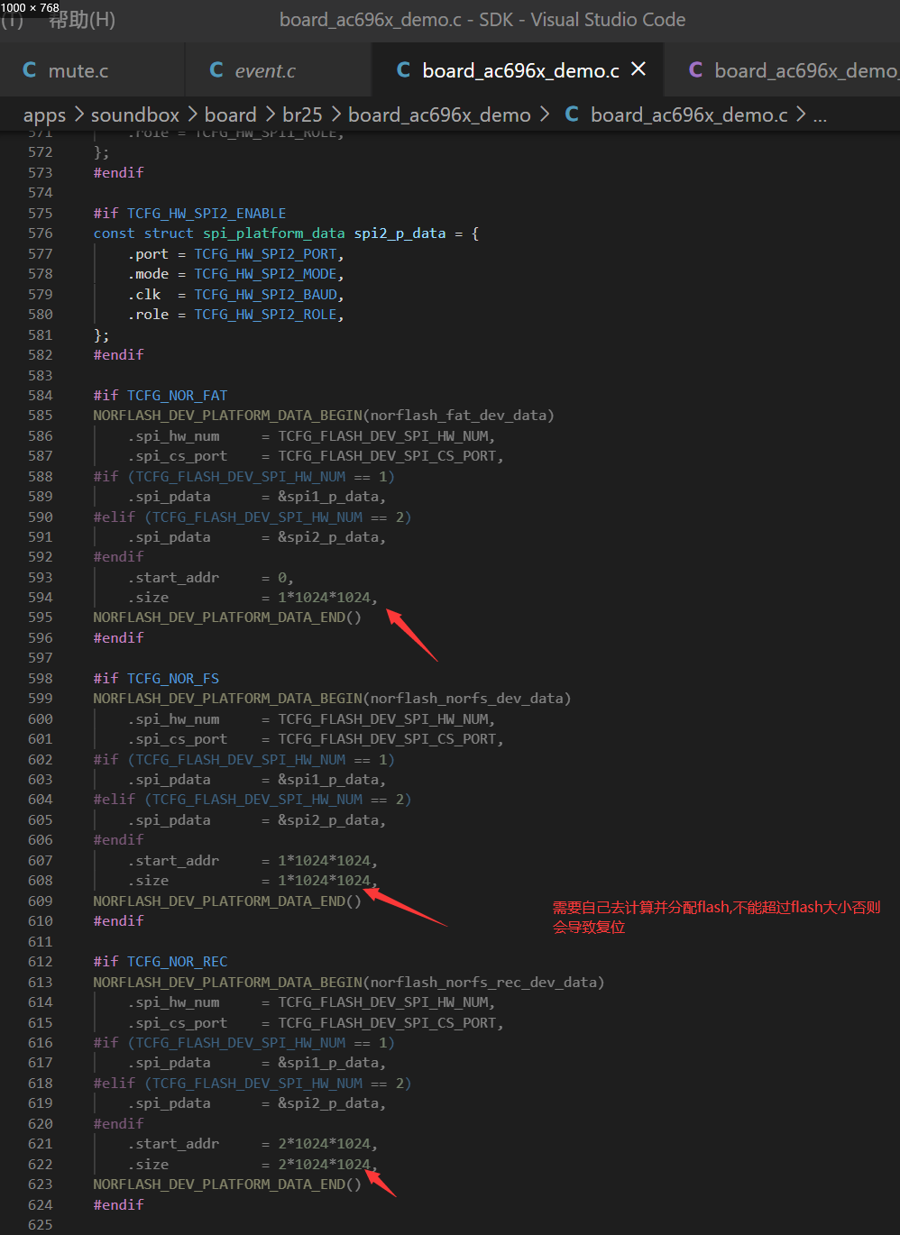Open the purple-icon board_ac696x_demo tab at the right edge
Image resolution: width=900 pixels, height=1235 pixels.
coord(806,70)
